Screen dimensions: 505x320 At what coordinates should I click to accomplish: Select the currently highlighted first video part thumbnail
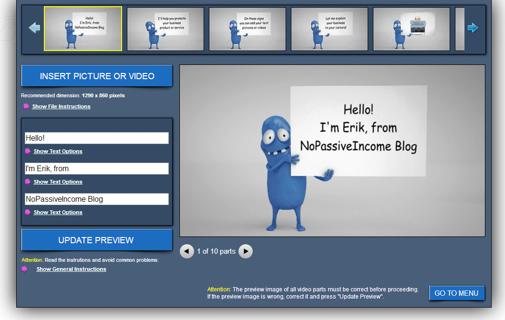pos(82,29)
